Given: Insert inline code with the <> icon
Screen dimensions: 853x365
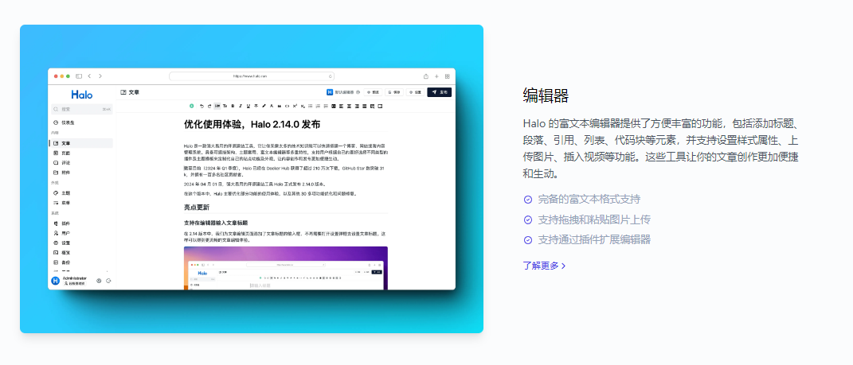Looking at the screenshot, I should 288,106.
